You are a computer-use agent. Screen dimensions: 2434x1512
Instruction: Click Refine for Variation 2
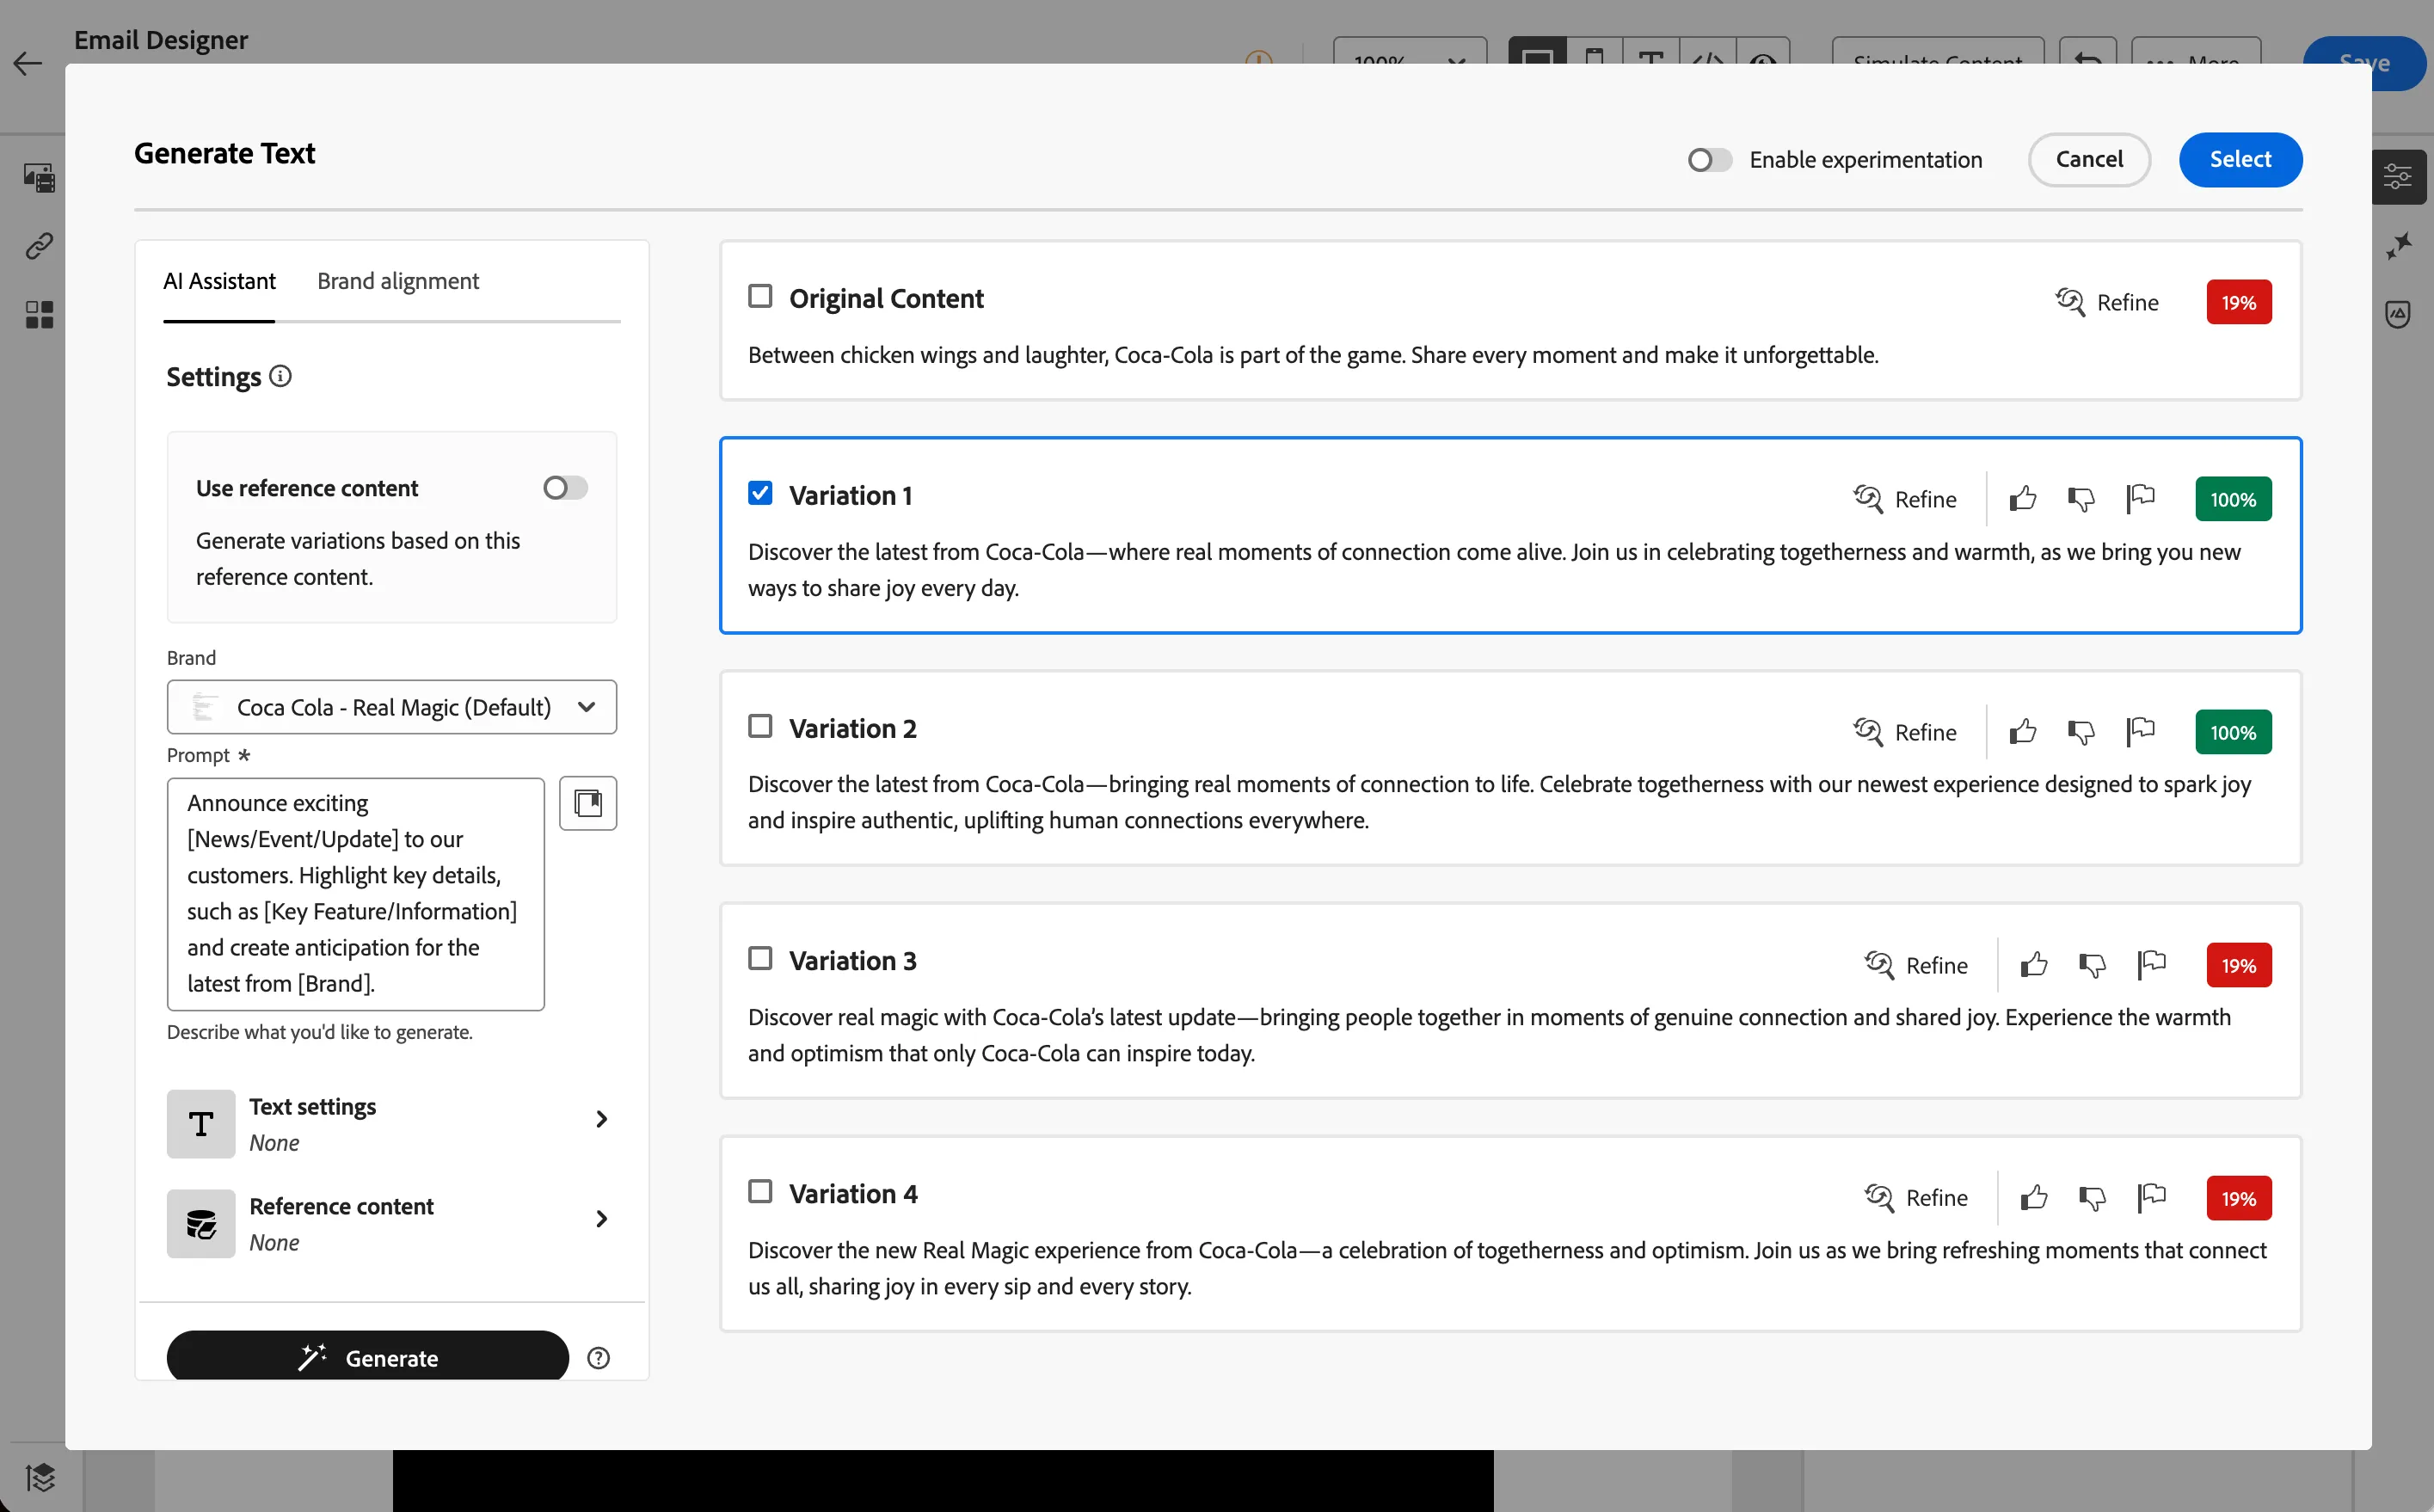pos(1904,732)
